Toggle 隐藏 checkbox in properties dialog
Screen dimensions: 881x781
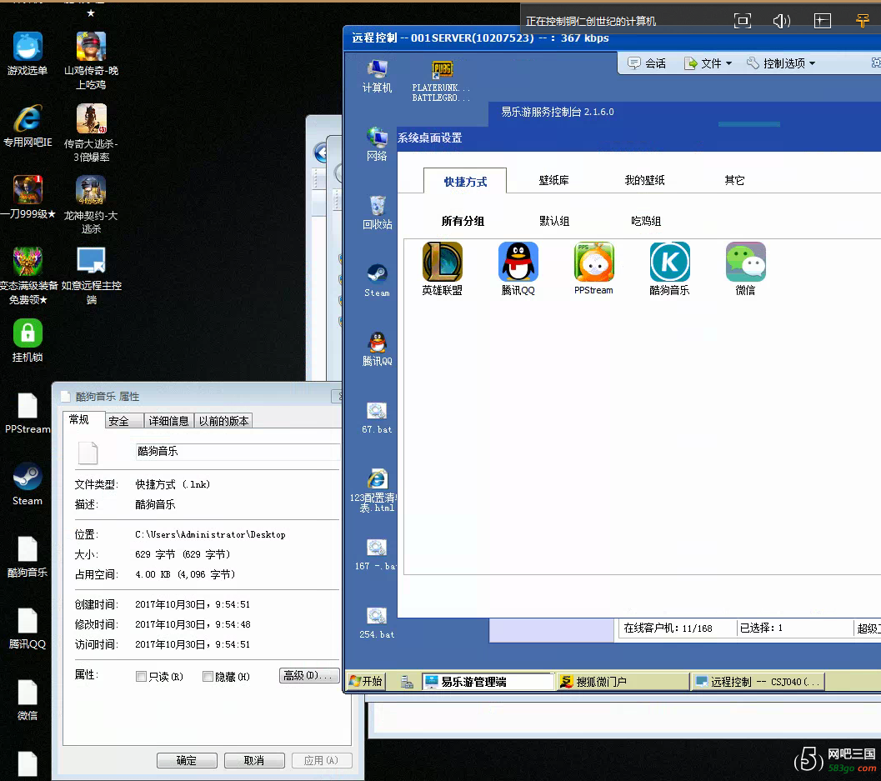coord(208,677)
